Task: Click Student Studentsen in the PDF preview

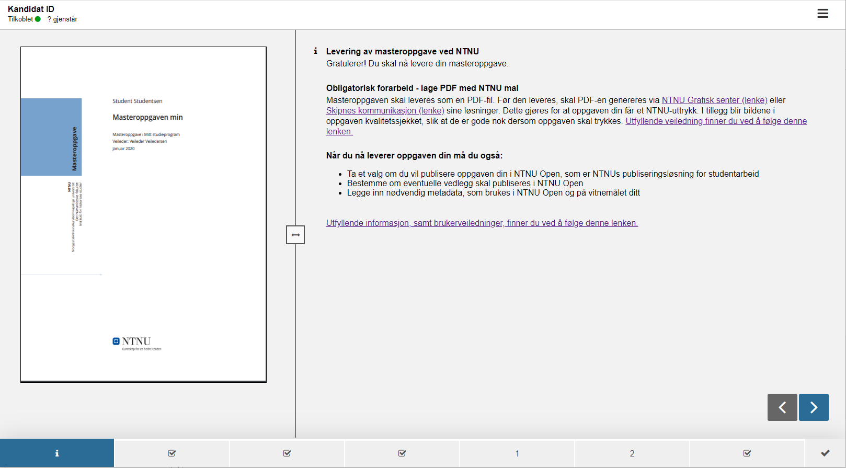Action: point(138,101)
